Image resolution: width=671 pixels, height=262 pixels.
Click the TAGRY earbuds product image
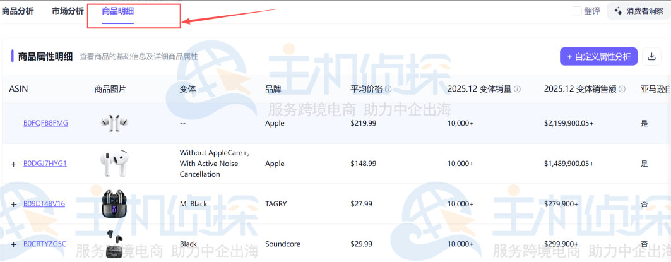click(114, 203)
